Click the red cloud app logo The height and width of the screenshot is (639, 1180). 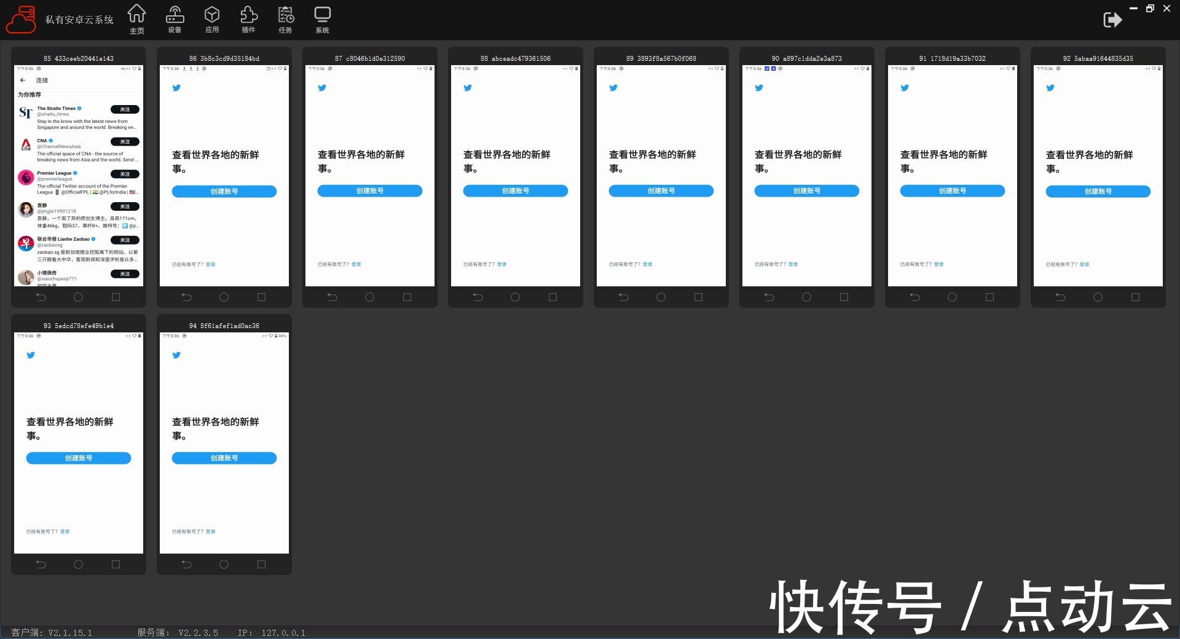click(21, 20)
